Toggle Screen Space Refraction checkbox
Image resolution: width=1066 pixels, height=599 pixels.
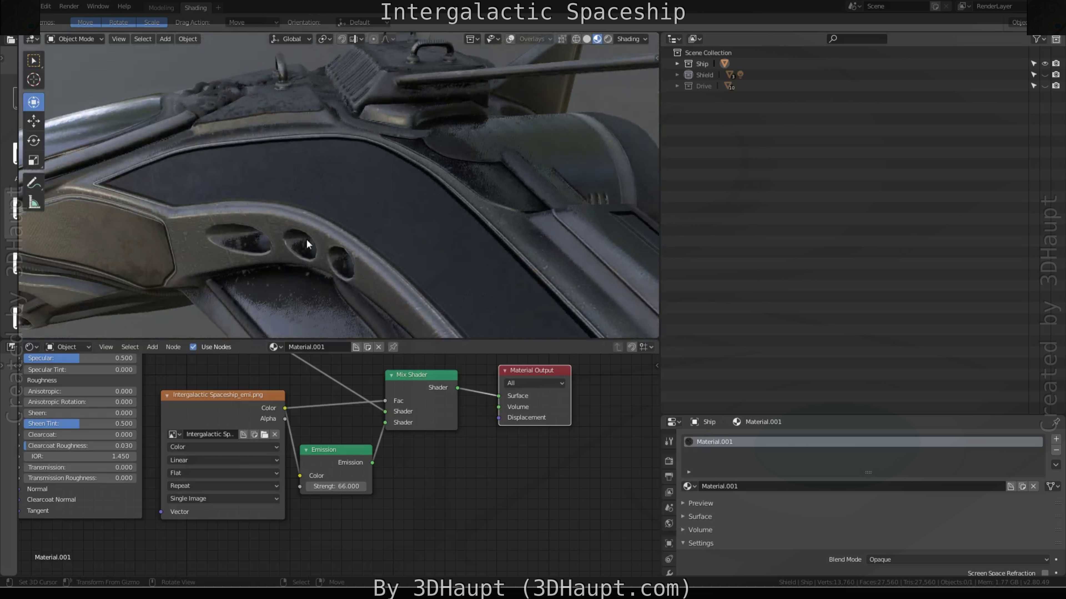pos(1045,573)
